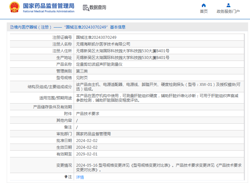Click the 变更情况 row label
The image size is (250, 183).
point(64,165)
